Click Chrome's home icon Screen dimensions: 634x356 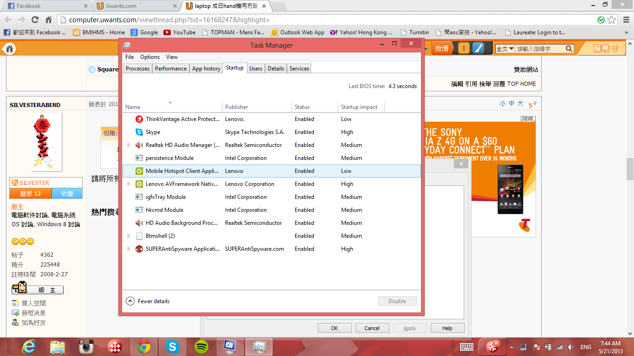point(48,20)
